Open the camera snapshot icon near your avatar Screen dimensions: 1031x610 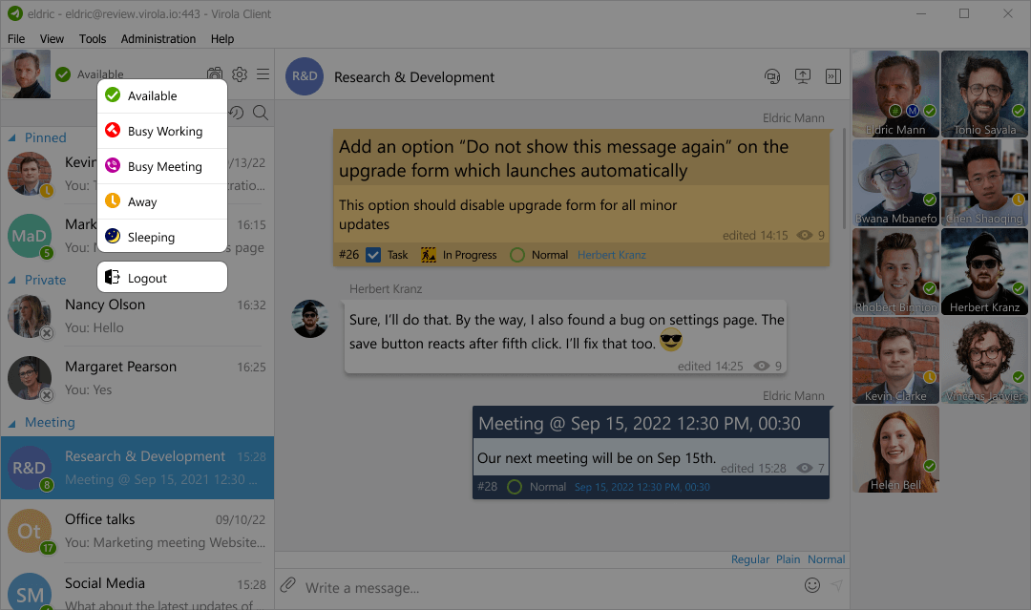(215, 73)
